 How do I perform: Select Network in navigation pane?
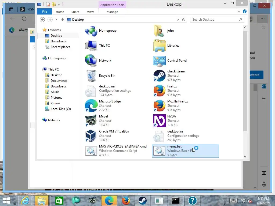54,120
